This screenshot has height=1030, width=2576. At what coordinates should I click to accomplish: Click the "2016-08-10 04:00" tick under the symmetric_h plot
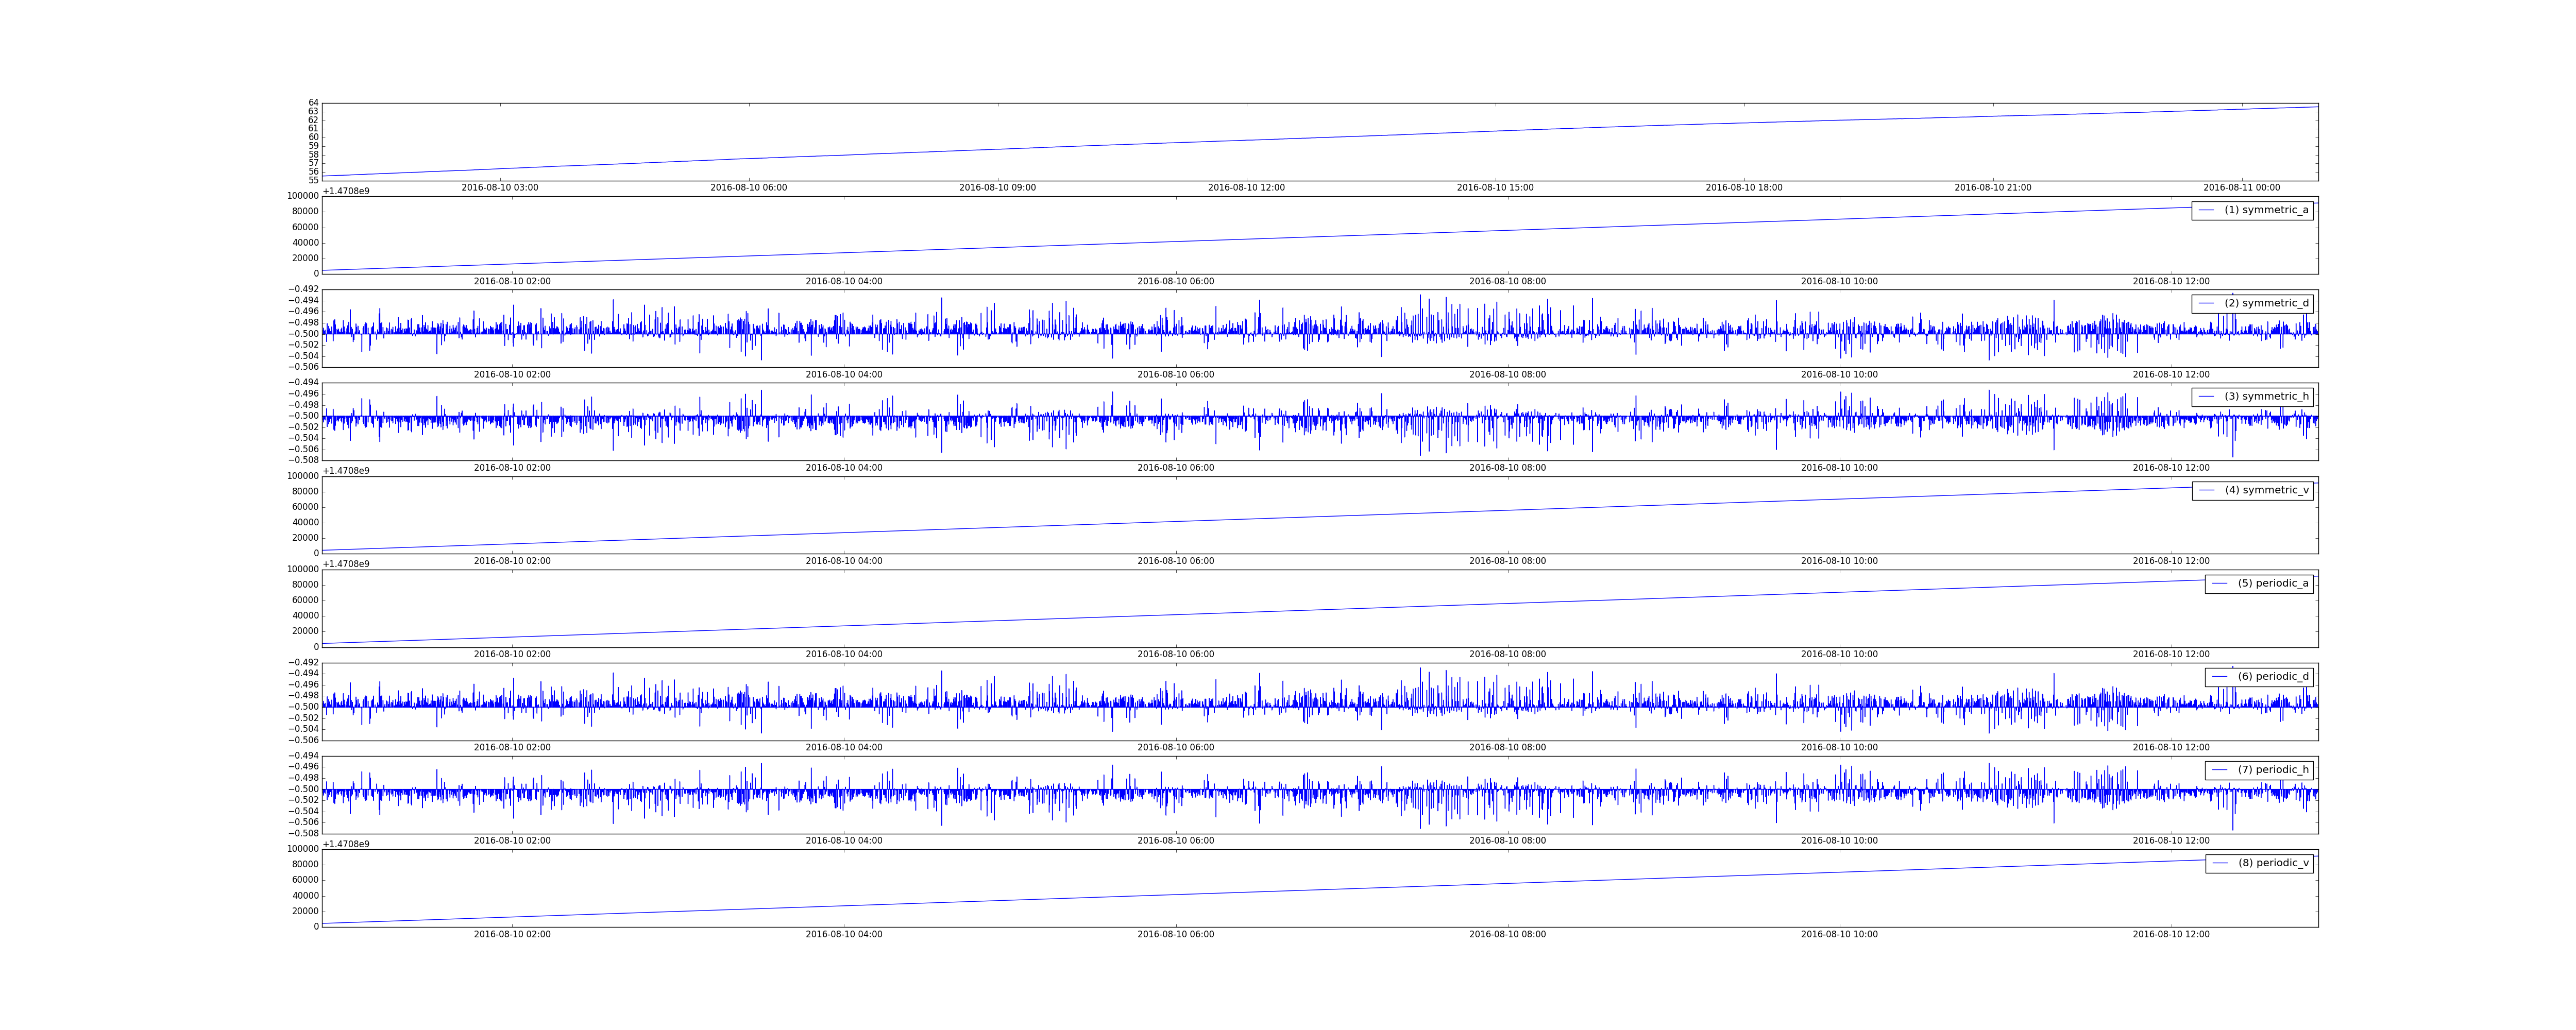tap(844, 468)
